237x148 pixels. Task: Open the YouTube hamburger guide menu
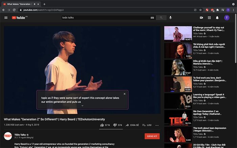pyautogui.click(x=6, y=18)
